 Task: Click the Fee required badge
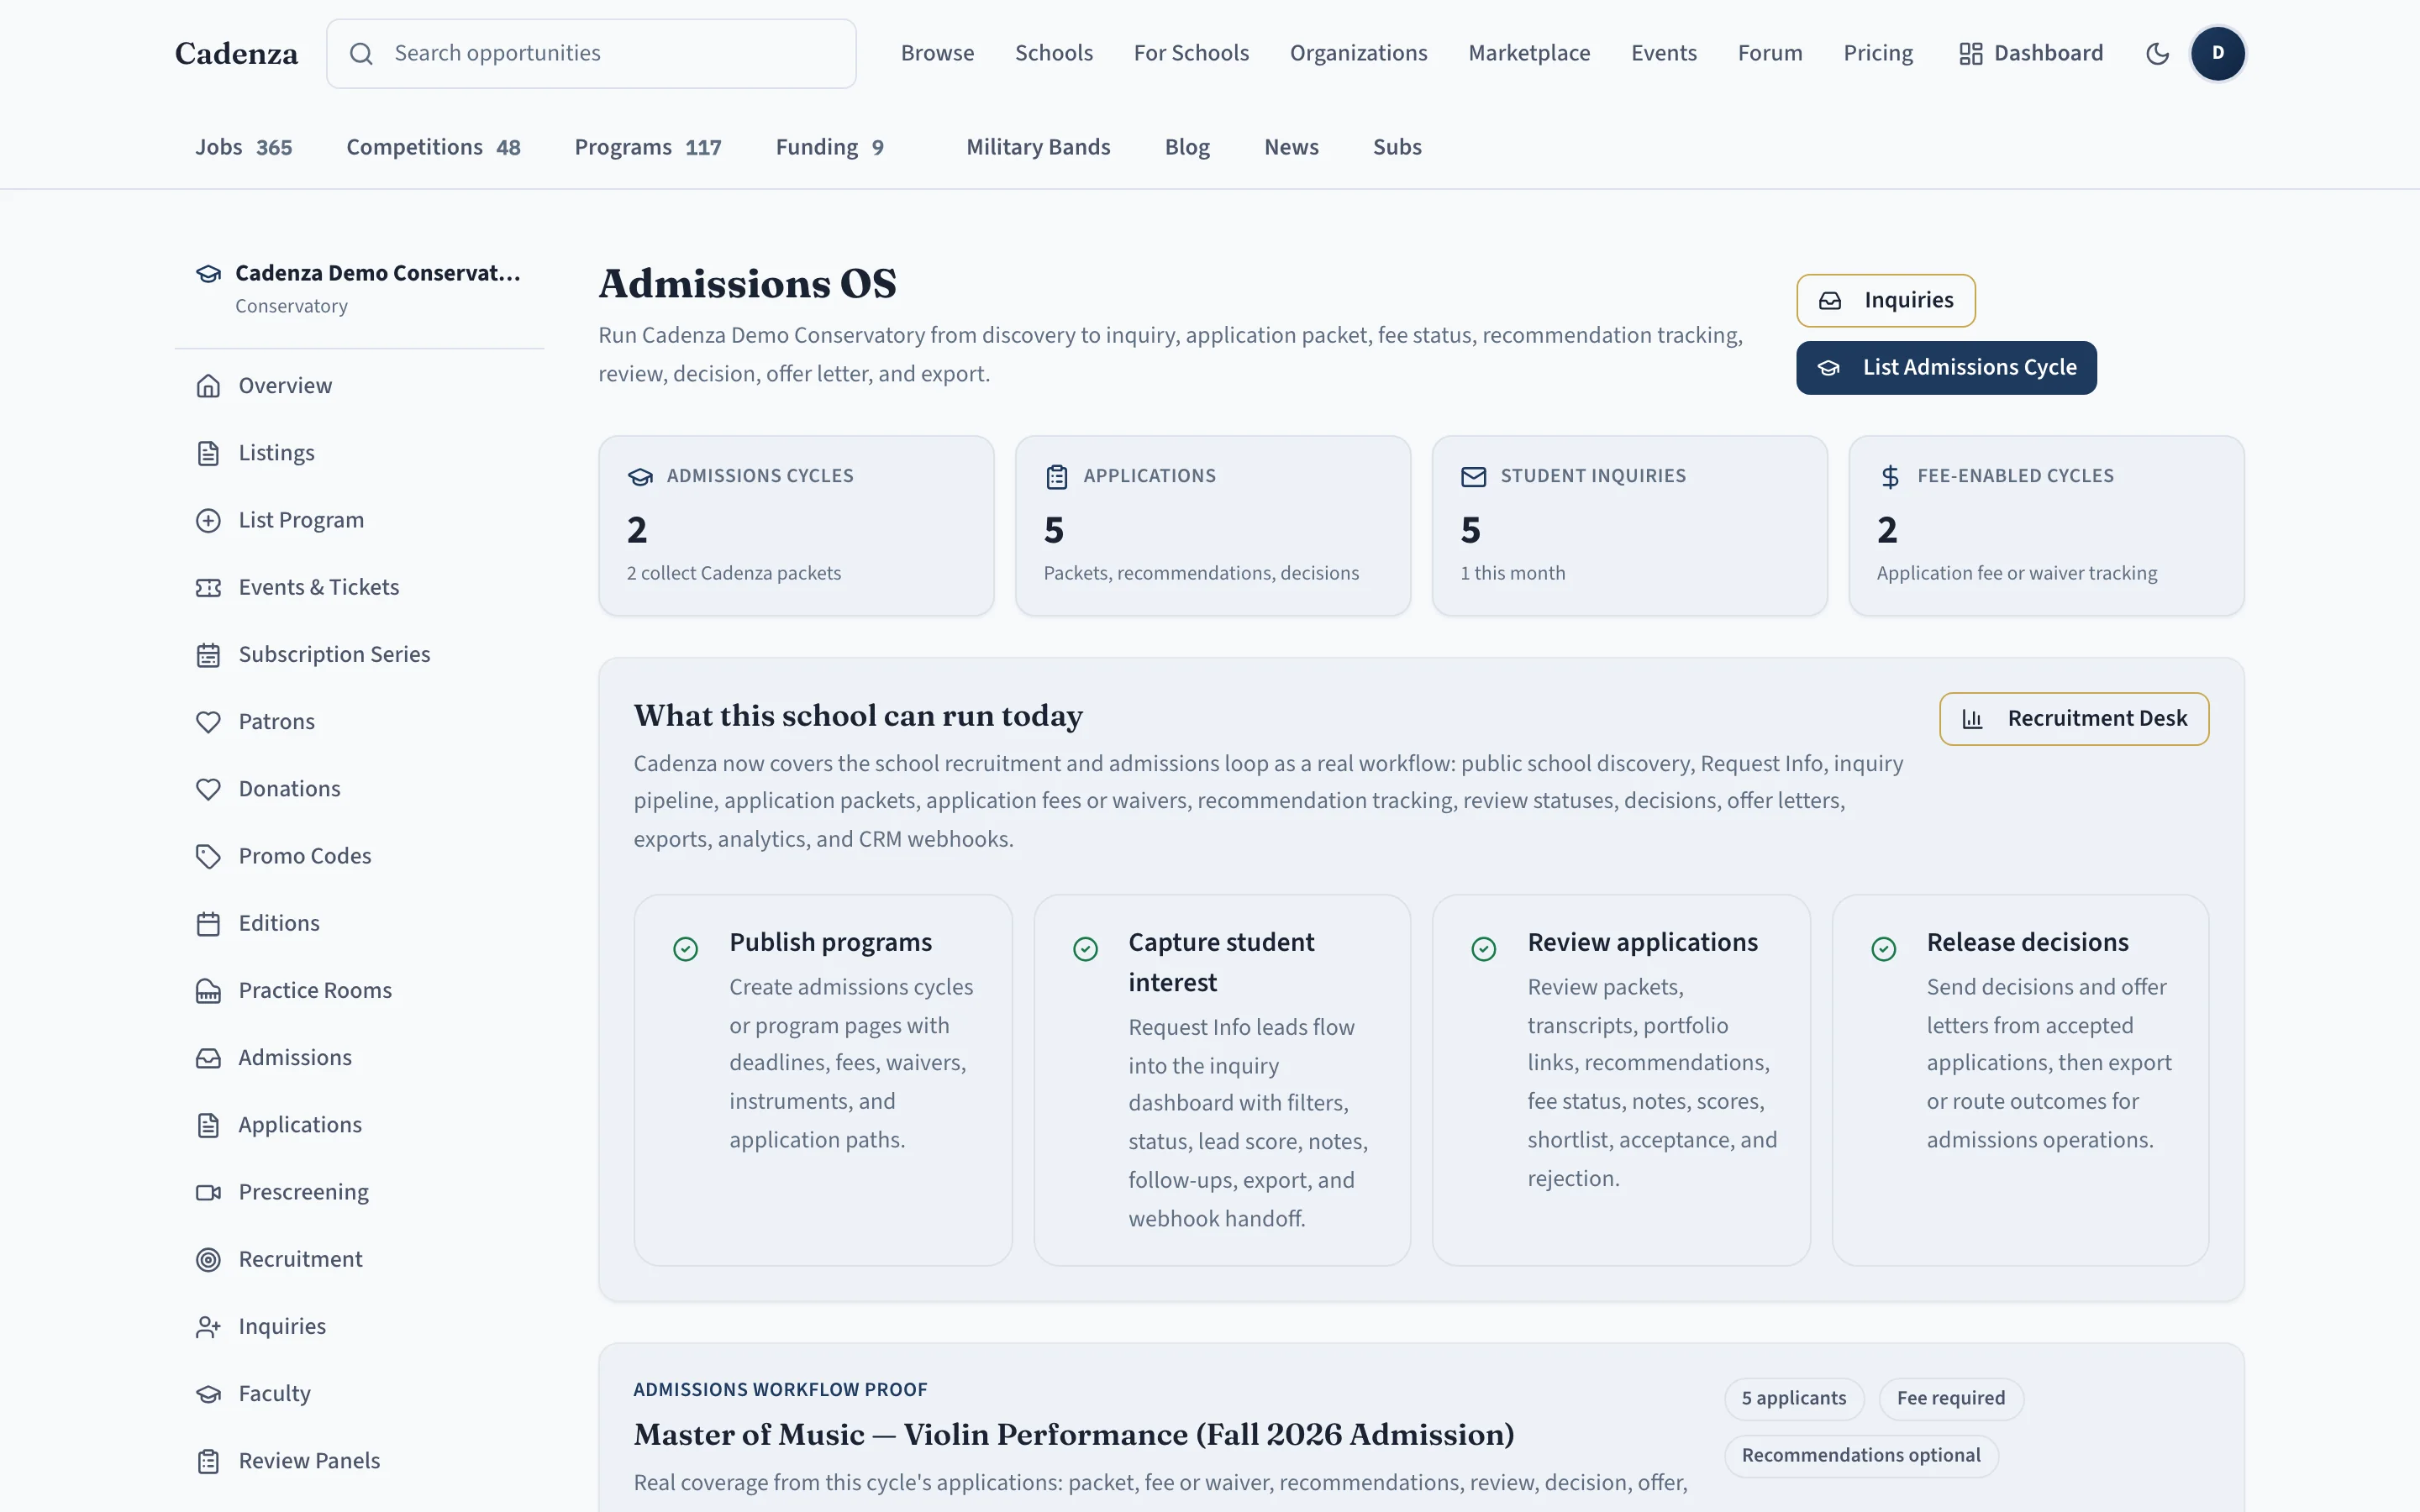(1951, 1398)
